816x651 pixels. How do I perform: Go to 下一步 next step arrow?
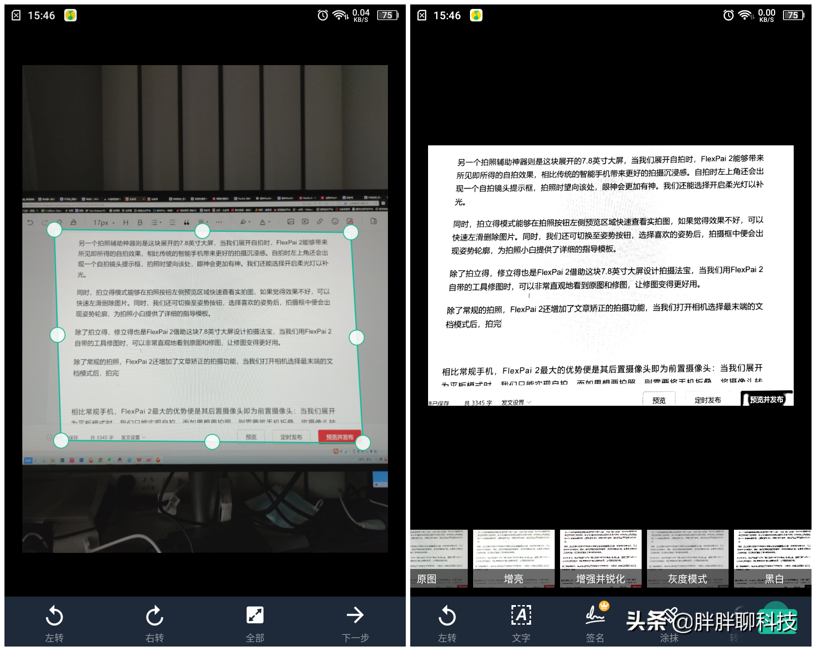tap(355, 623)
